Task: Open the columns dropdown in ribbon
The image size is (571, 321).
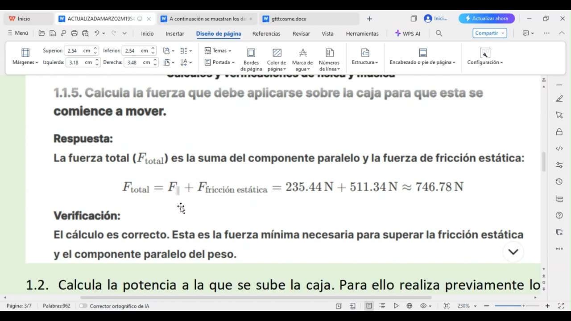Action: (186, 51)
